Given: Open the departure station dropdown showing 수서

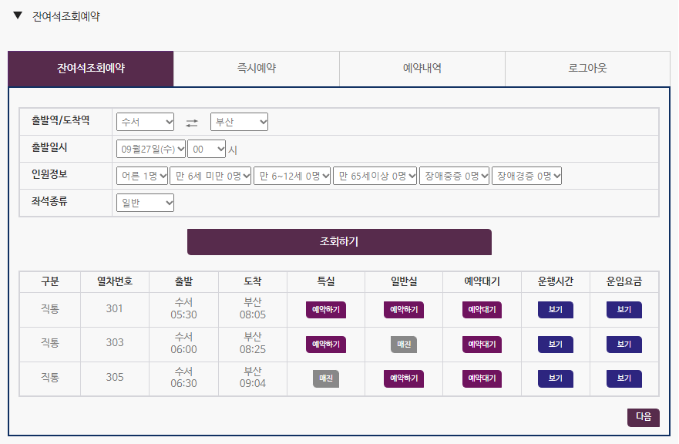Looking at the screenshot, I should pyautogui.click(x=145, y=122).
